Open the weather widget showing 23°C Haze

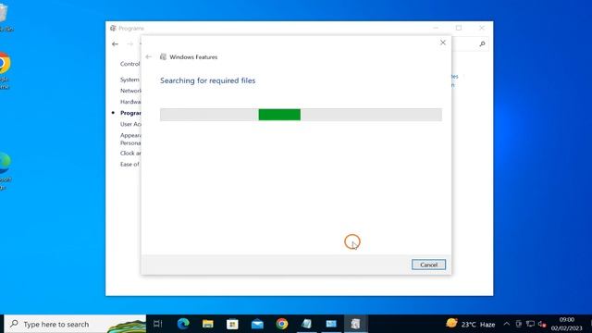coord(471,324)
